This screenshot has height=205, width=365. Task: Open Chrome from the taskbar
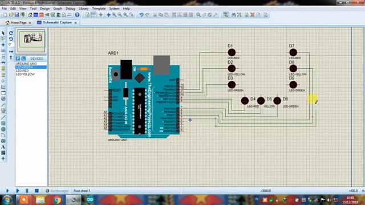tap(57, 200)
